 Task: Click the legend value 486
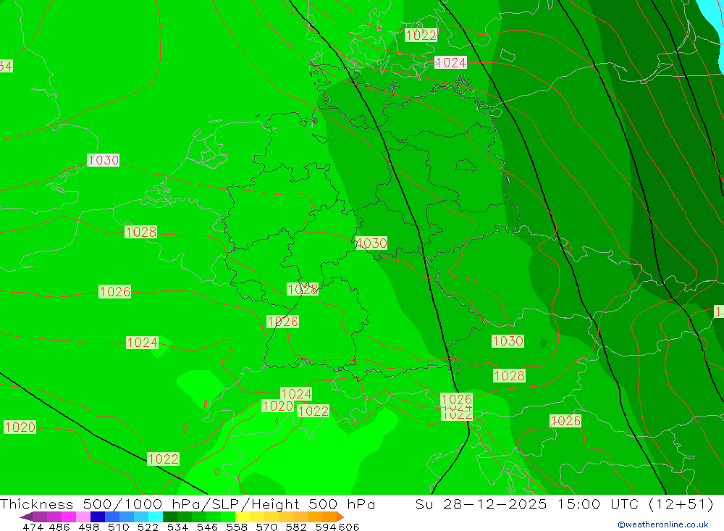pos(59,527)
